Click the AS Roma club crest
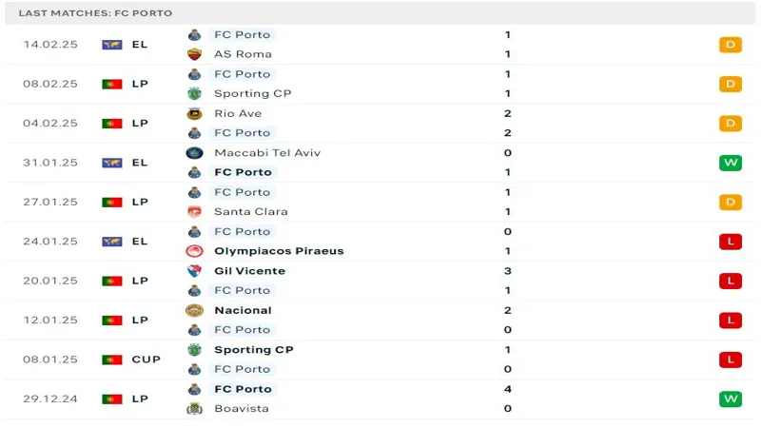The image size is (761, 428). point(194,54)
